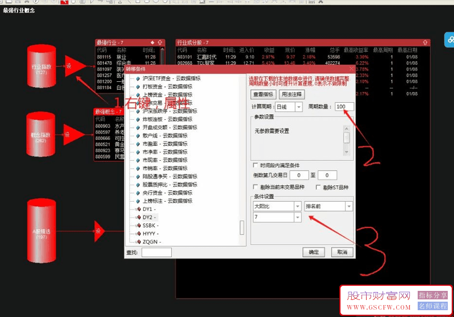454x317 pixels.
Task: Click the A股精选 cylinder data source node
Action: click(41, 231)
